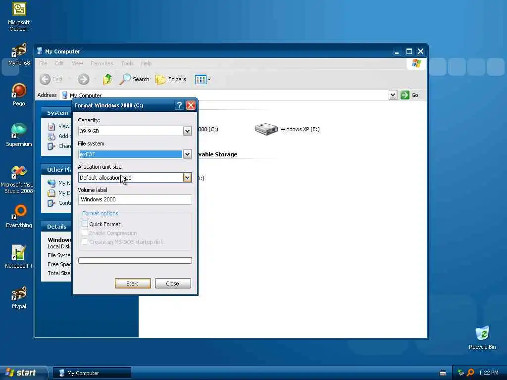Click the System Tasks panel header
The height and width of the screenshot is (380, 507).
click(x=56, y=113)
